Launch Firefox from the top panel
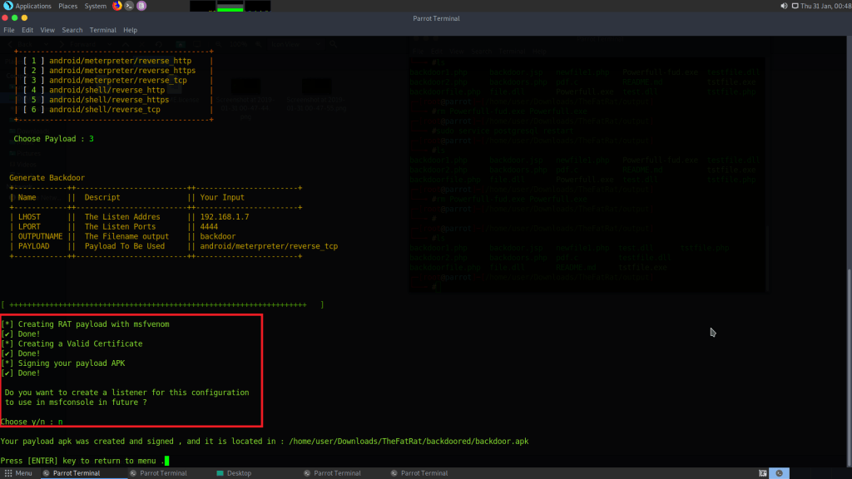Screen dimensions: 852x479 tap(116, 6)
